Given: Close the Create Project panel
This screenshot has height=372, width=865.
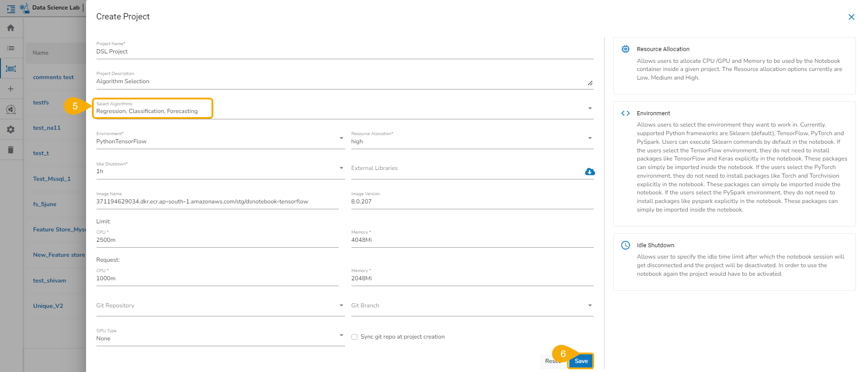Looking at the screenshot, I should (x=851, y=17).
